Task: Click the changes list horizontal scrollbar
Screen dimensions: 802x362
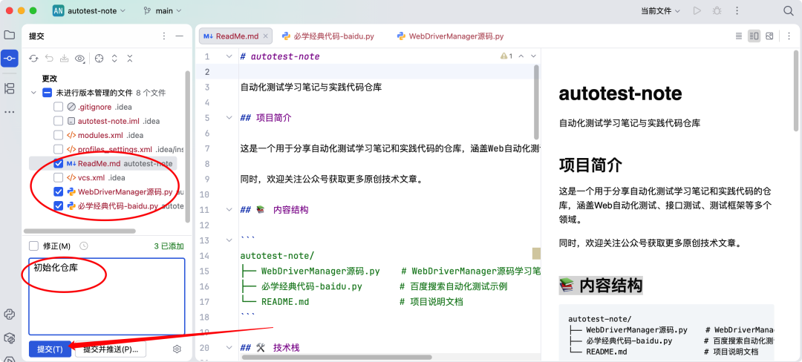Action: point(79,231)
